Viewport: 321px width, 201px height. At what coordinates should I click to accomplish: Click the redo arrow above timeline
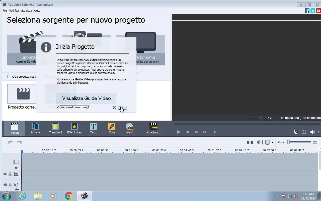(19, 142)
